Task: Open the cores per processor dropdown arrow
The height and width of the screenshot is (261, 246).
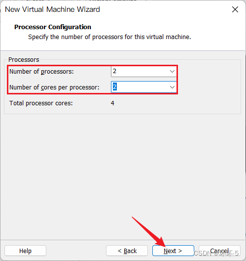Action: pyautogui.click(x=172, y=87)
